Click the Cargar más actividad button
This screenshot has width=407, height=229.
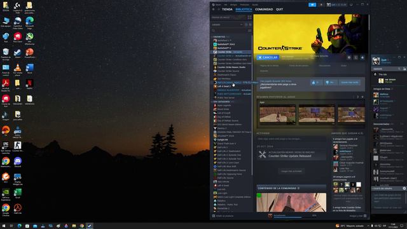click(x=291, y=171)
